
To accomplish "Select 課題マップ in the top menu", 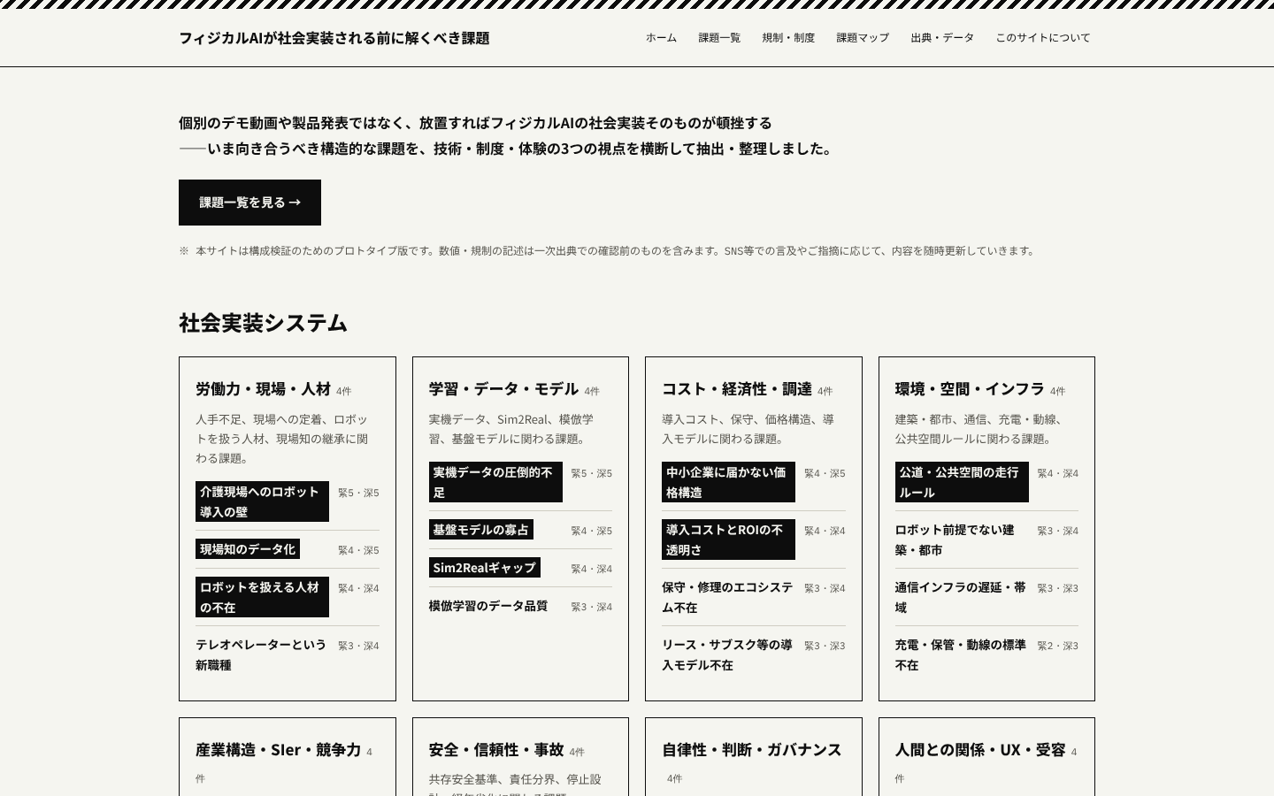I will (x=863, y=37).
